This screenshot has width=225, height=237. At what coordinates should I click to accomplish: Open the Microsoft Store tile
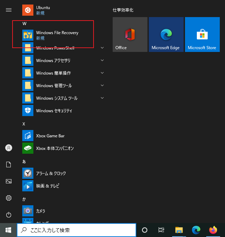point(202,35)
